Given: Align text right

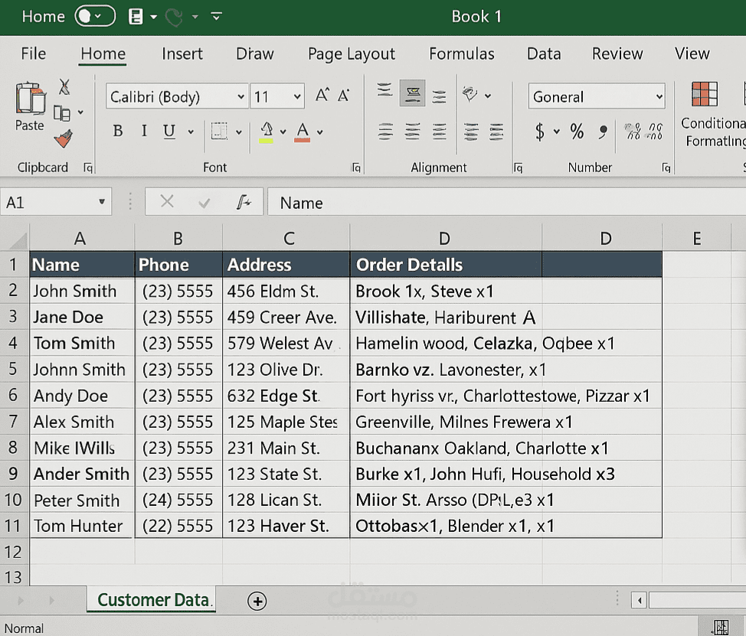Looking at the screenshot, I should (439, 132).
